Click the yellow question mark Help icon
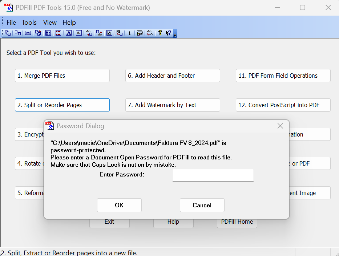The width and height of the screenshot is (339, 256). pos(160,33)
